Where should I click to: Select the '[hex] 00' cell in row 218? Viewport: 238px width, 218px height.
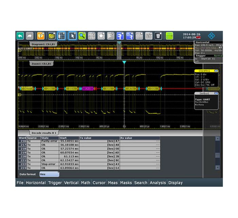pos(100,149)
